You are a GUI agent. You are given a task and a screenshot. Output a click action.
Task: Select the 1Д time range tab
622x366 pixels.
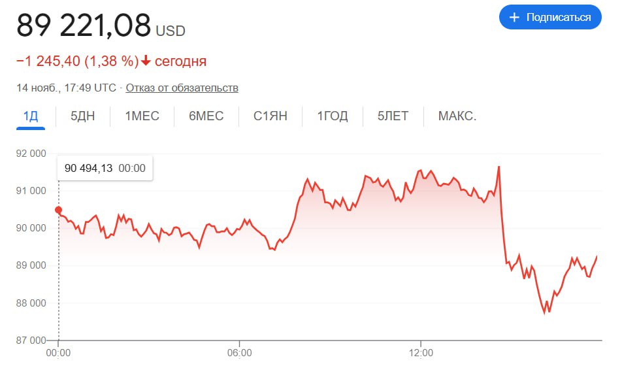click(x=31, y=116)
